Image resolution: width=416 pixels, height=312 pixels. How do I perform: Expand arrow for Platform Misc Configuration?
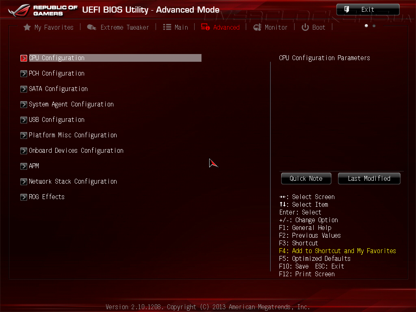(24, 135)
